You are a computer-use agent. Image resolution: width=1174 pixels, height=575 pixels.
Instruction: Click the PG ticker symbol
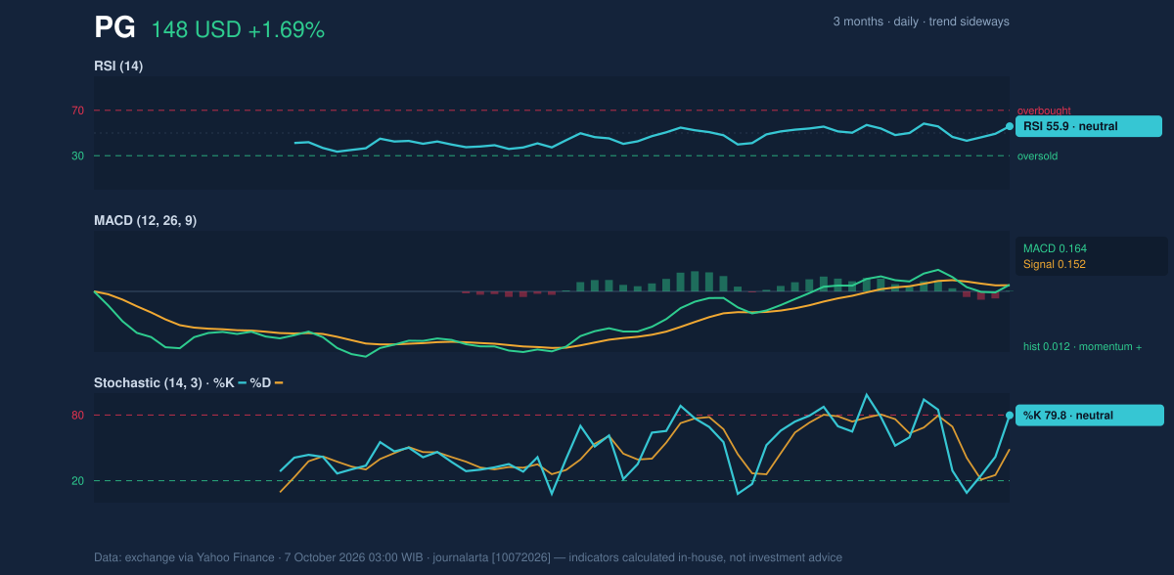tap(114, 28)
